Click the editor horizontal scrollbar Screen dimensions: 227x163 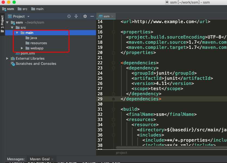coord(171,148)
